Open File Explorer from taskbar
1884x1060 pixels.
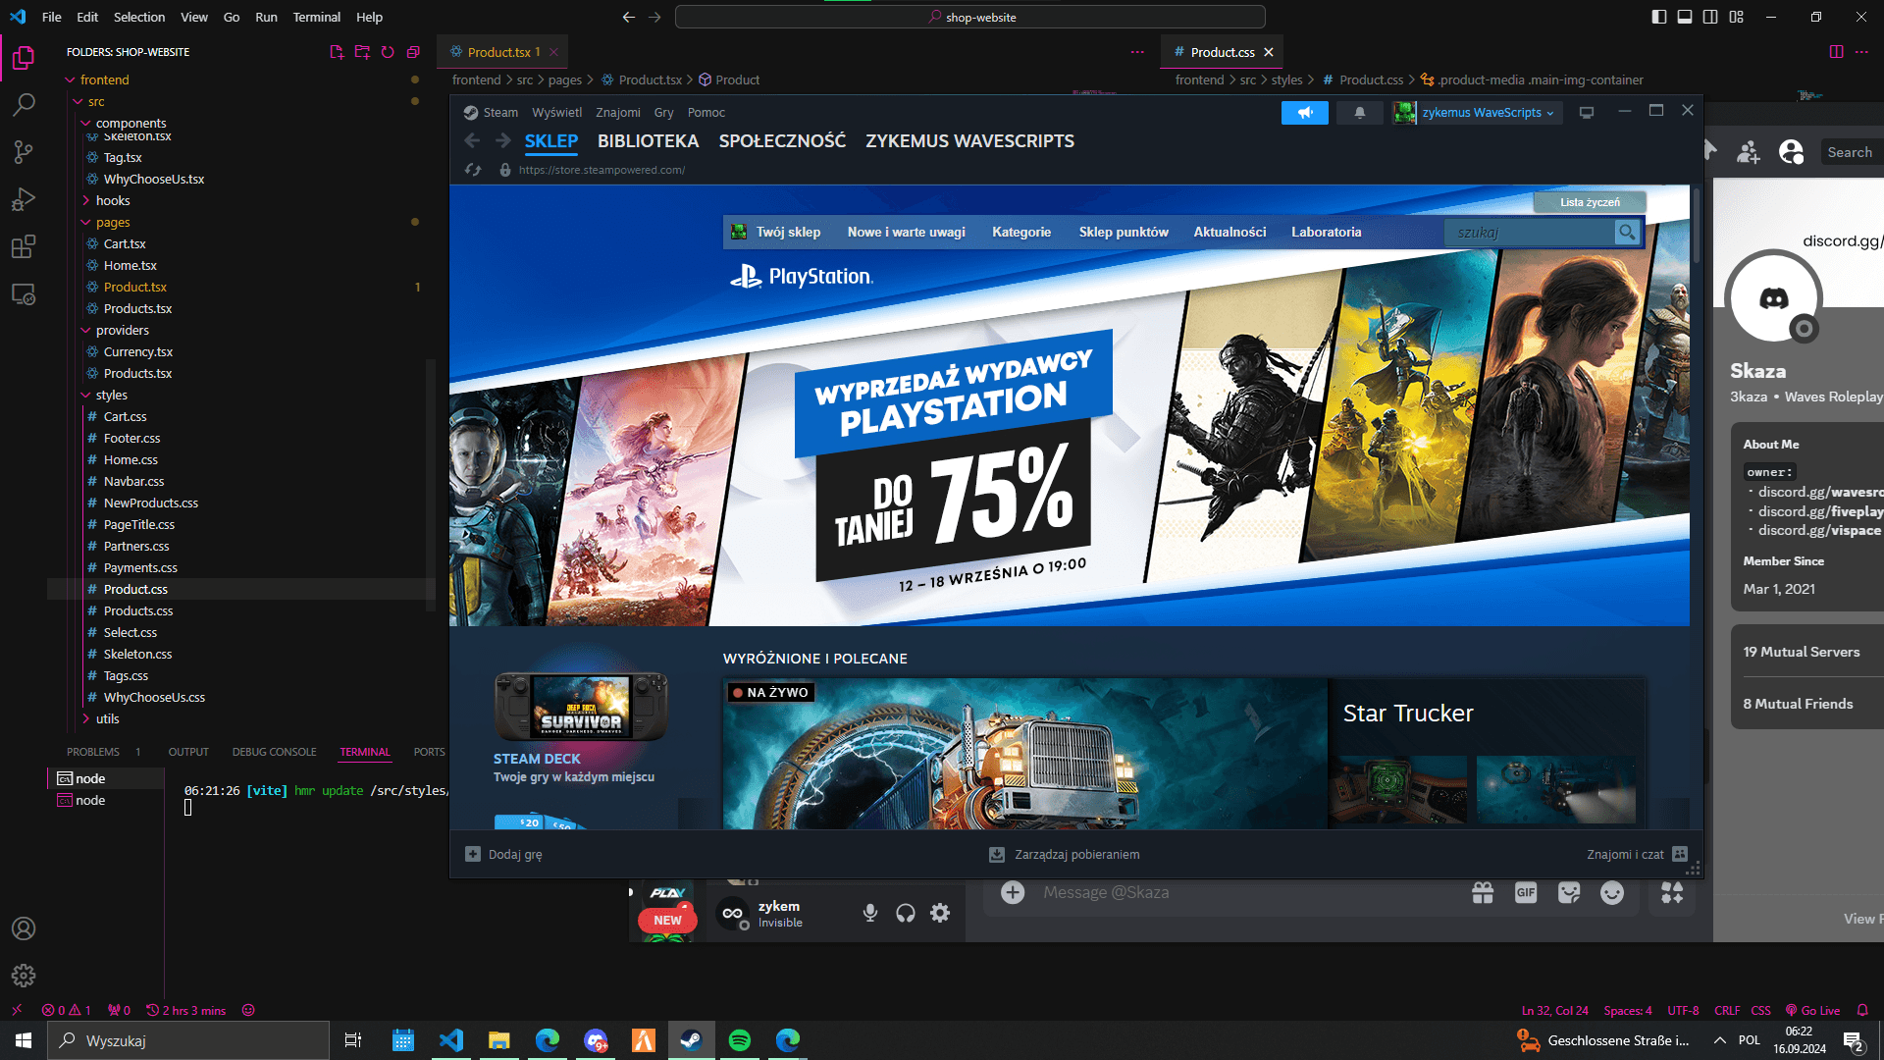pyautogui.click(x=499, y=1040)
